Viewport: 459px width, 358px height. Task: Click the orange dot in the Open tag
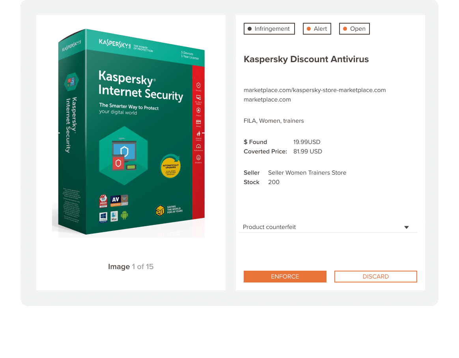(345, 29)
